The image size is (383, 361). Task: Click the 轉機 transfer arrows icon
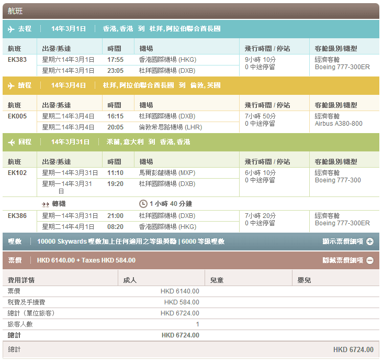46,203
